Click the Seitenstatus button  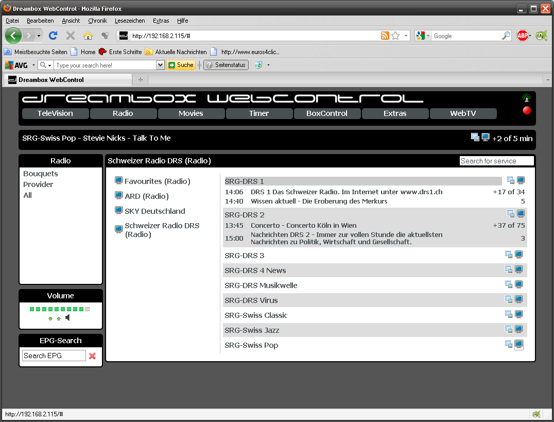226,65
